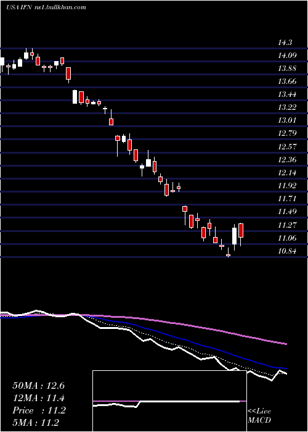Select the 13.44 price axis label
The image size is (308, 432).
pos(287,94)
